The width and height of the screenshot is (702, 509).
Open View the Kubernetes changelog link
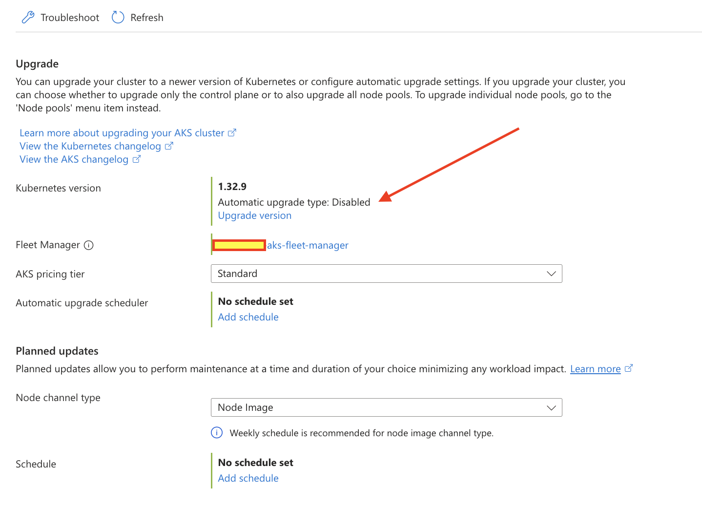tap(90, 146)
